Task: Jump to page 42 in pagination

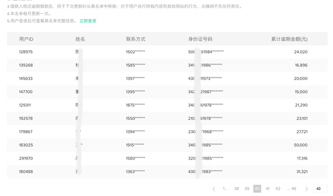Action: [x=278, y=188]
